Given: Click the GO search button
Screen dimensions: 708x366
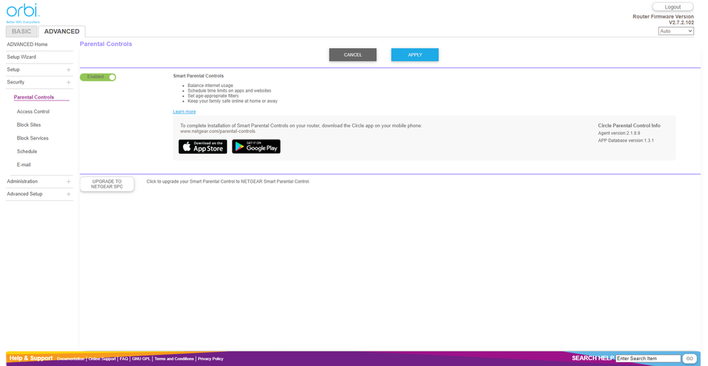Looking at the screenshot, I should (x=690, y=358).
